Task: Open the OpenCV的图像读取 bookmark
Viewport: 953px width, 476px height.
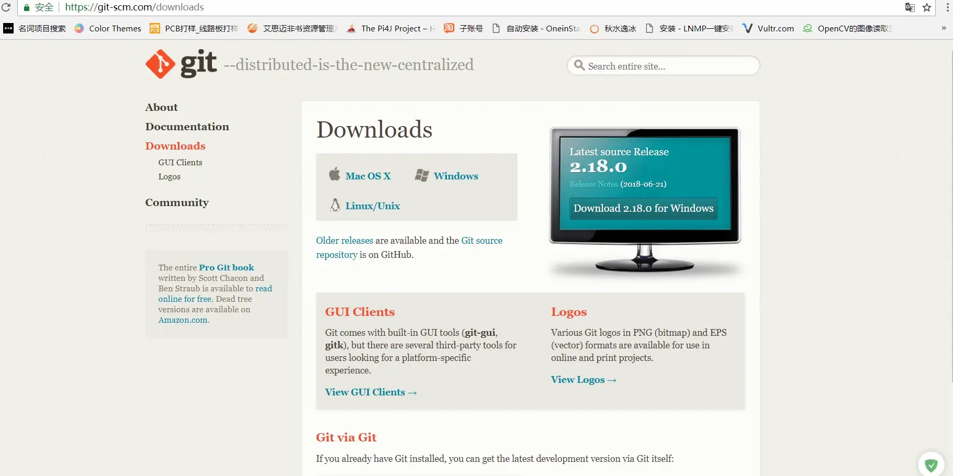Action: (x=847, y=28)
